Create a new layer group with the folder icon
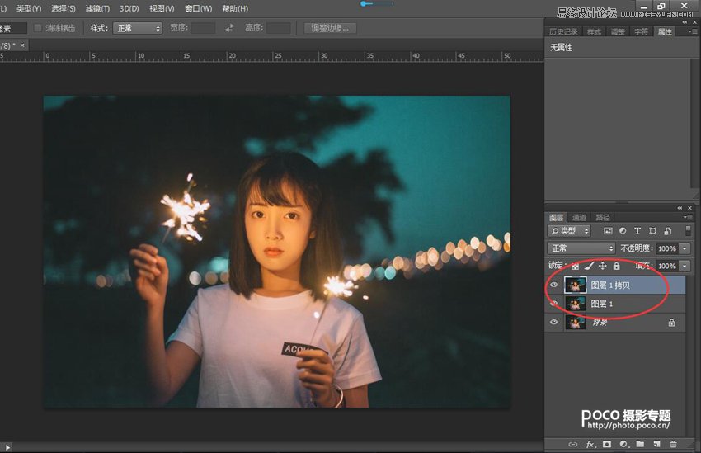 641,445
